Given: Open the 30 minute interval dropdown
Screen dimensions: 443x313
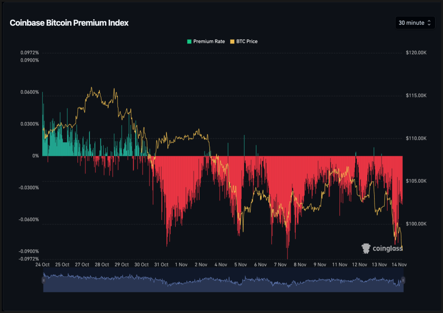Looking at the screenshot, I should 415,22.
